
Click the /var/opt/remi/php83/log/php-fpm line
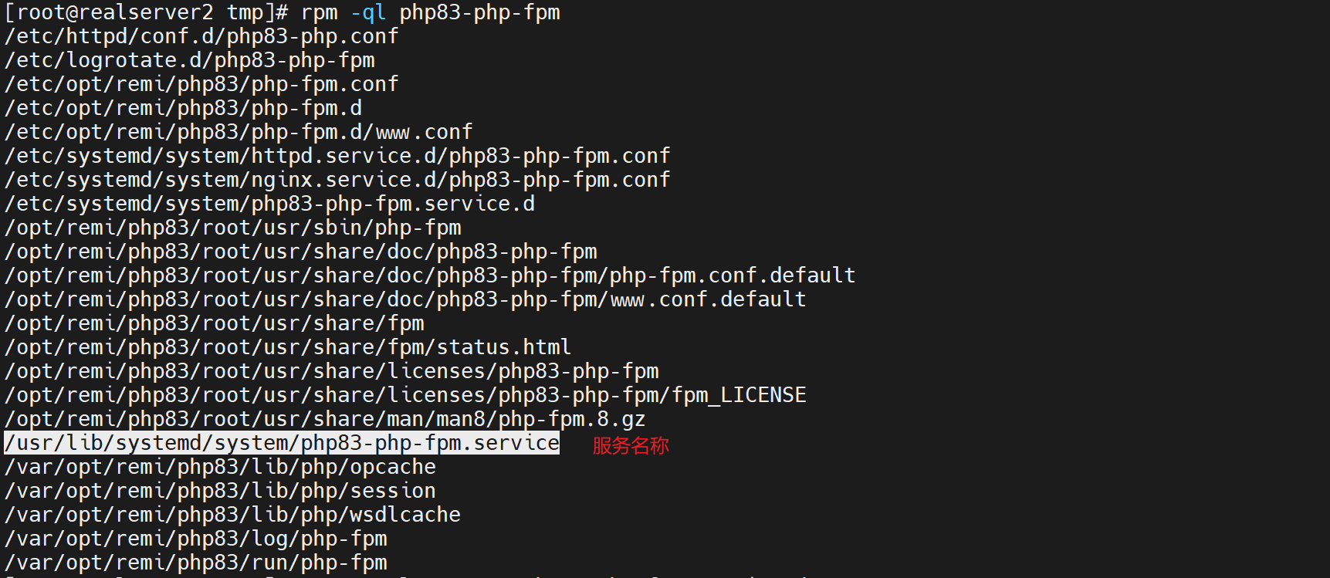tap(196, 539)
